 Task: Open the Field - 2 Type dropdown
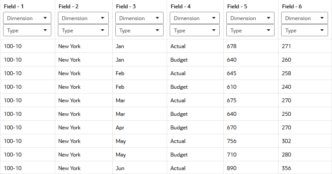pos(83,31)
